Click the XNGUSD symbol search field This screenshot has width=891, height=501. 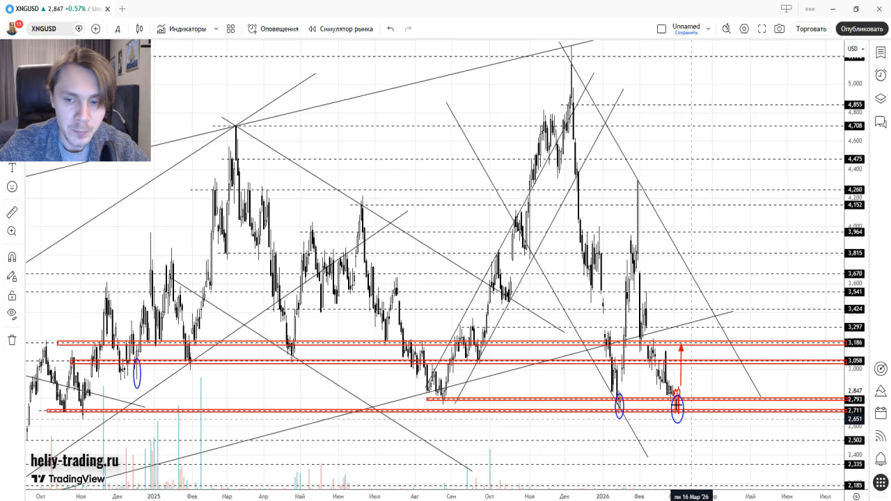click(49, 29)
